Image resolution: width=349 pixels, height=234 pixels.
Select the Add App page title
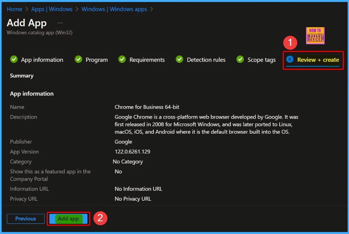(27, 23)
